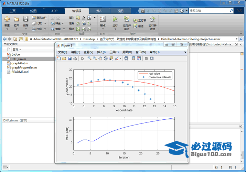This screenshot has width=246, height=172.
Task: Toggle the Insert Legend button
Action: coord(139,58)
